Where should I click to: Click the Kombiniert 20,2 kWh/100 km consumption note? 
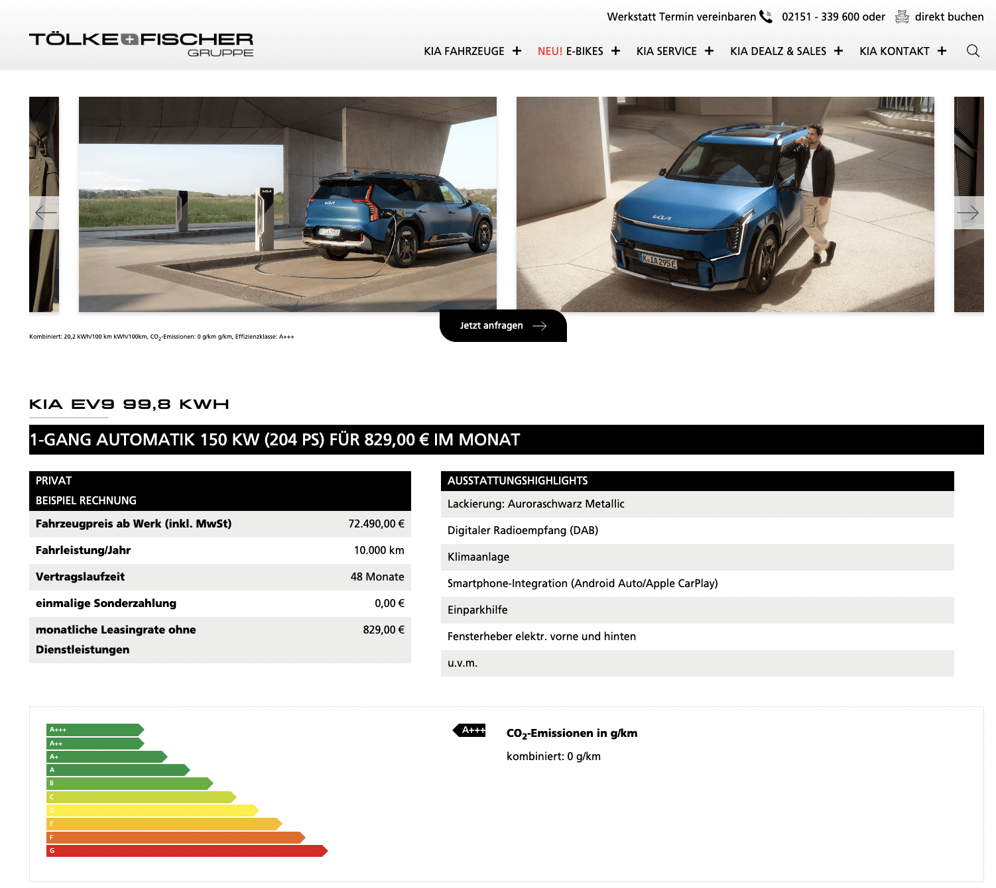tap(162, 337)
